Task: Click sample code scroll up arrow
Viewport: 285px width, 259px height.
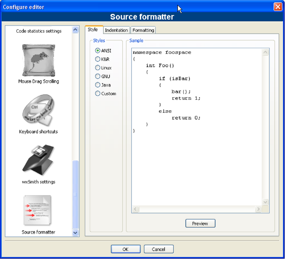Action: tap(265, 52)
